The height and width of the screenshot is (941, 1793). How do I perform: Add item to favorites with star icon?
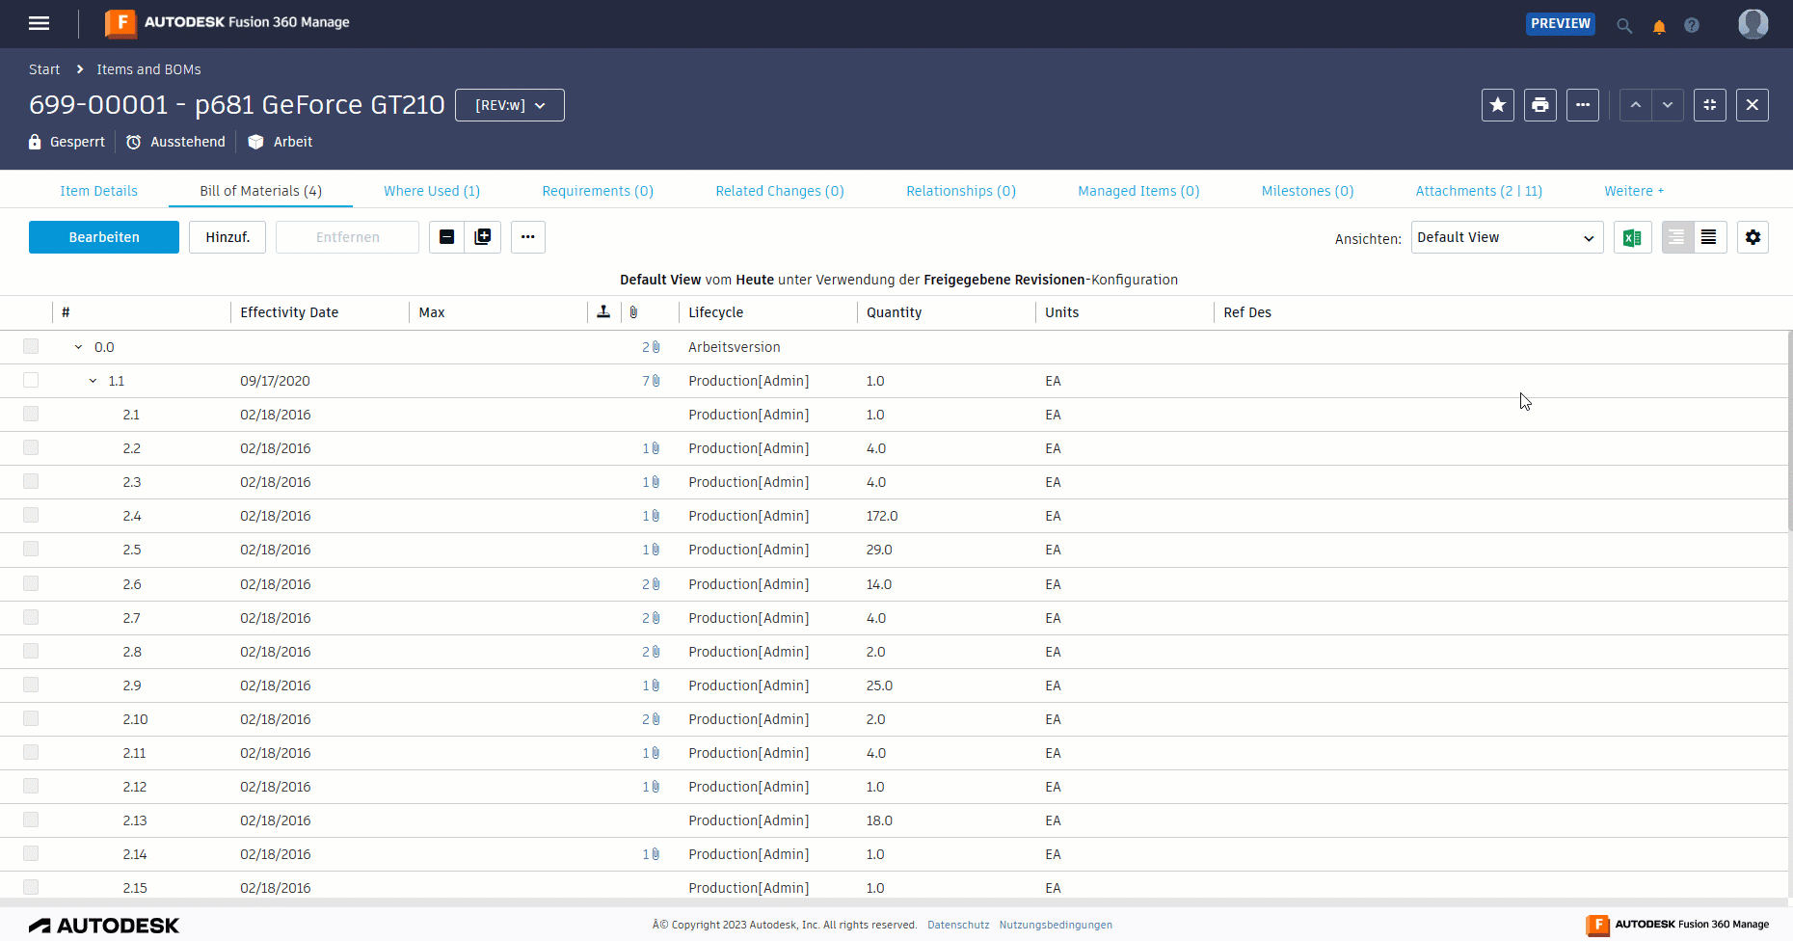click(1497, 105)
